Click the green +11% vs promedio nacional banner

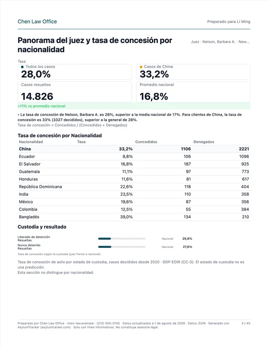point(134,106)
